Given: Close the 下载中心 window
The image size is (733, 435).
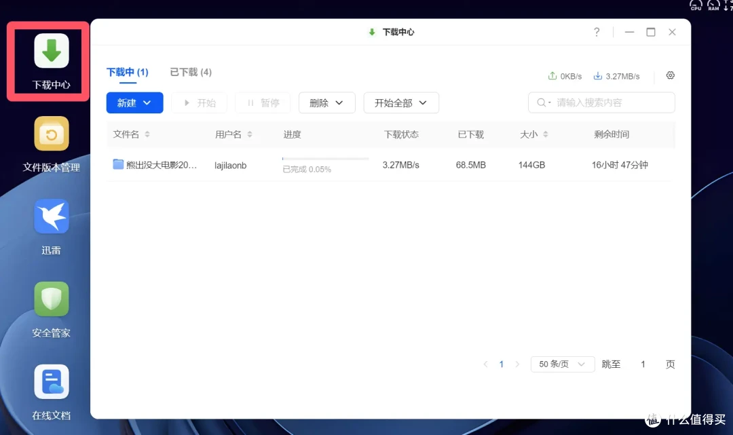Looking at the screenshot, I should click(672, 32).
